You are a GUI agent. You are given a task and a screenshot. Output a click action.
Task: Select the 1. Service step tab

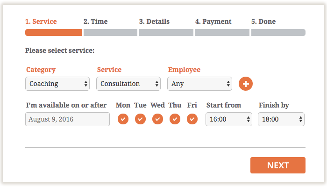(x=41, y=22)
